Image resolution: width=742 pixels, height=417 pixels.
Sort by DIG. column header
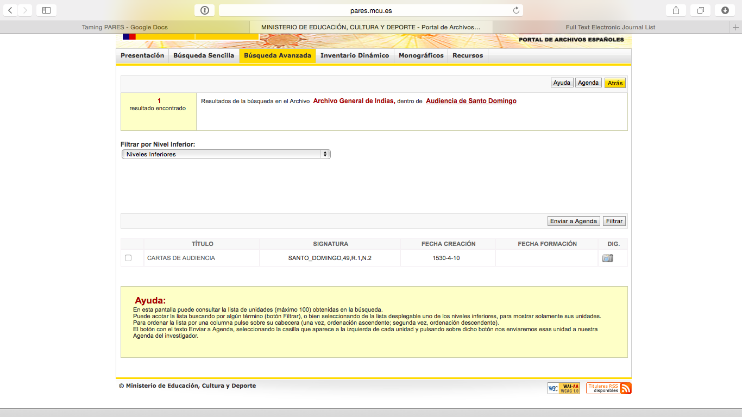coord(613,244)
